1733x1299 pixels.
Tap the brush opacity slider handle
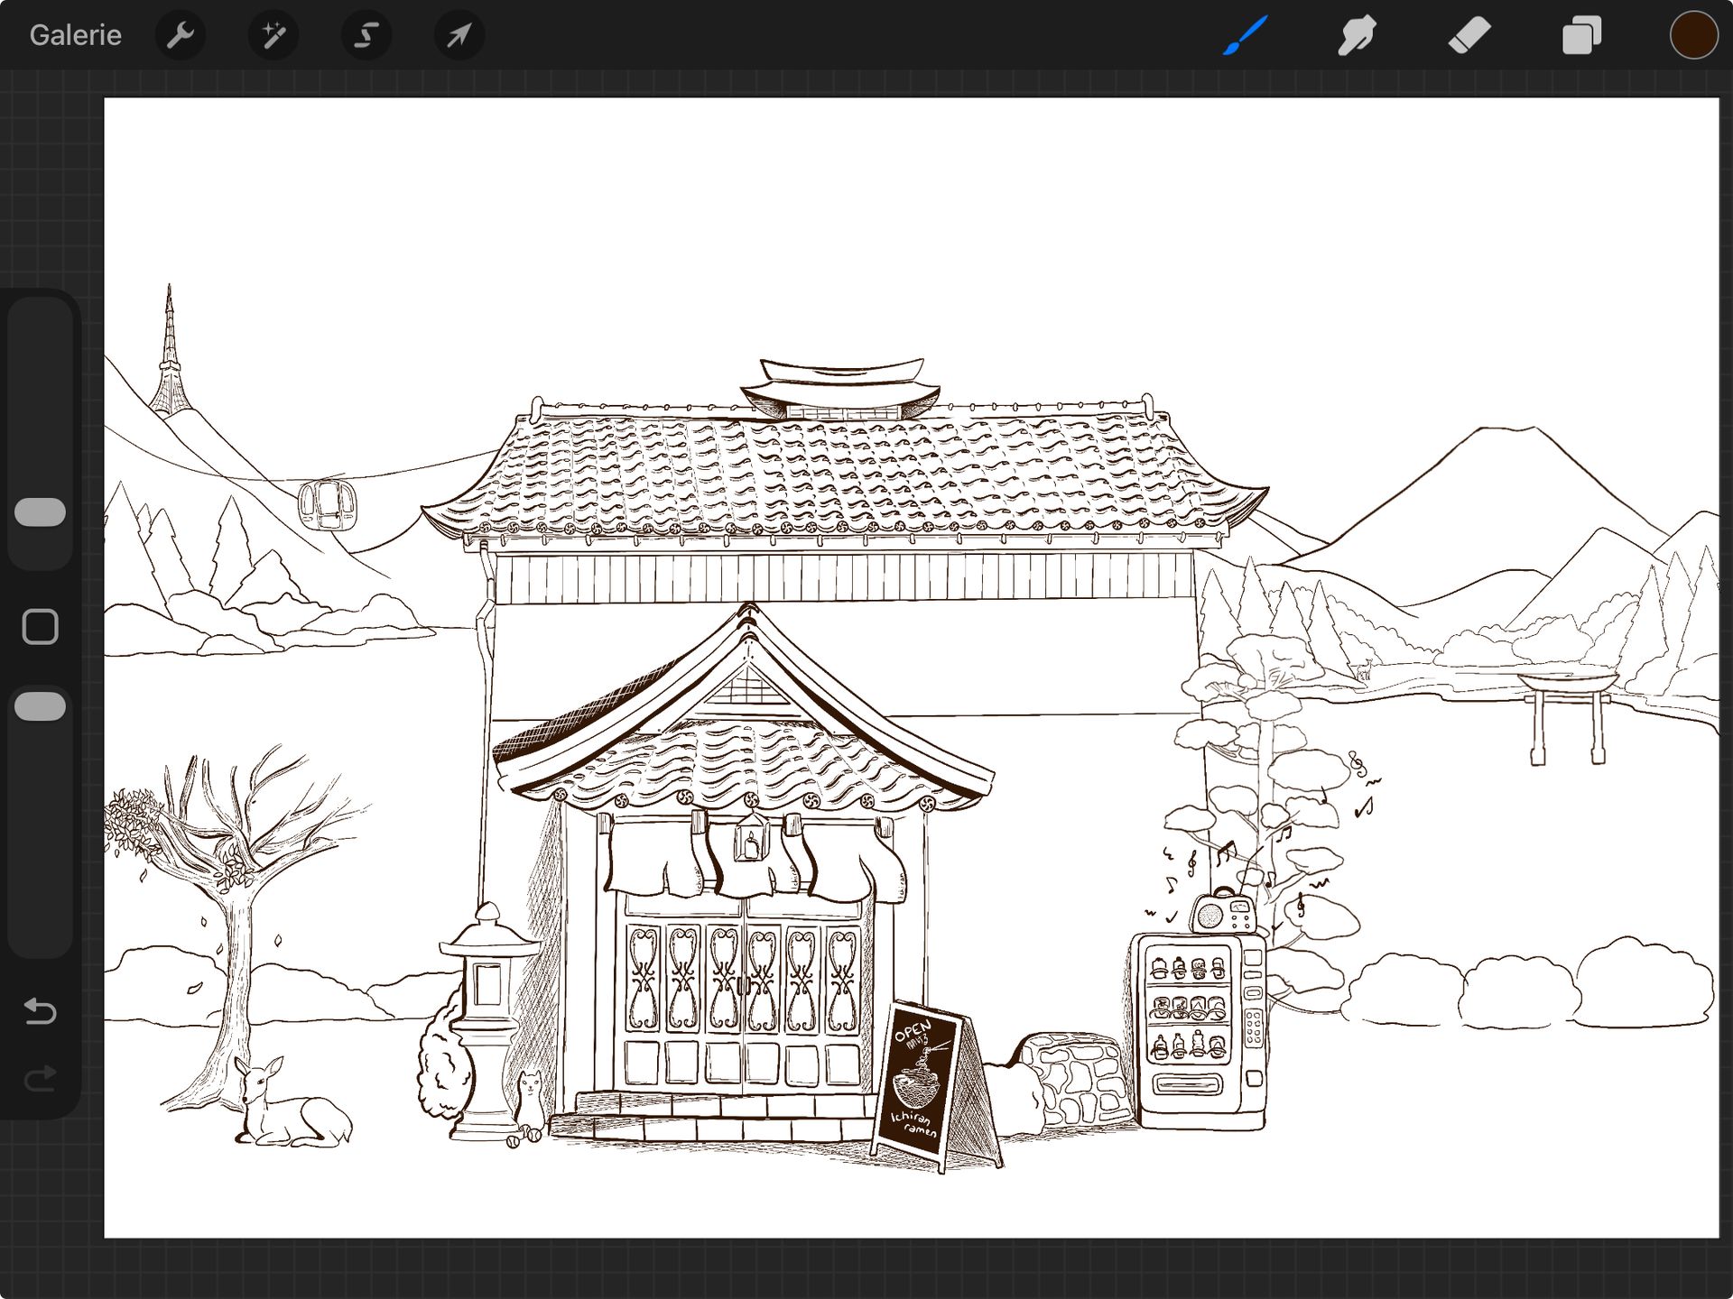40,706
